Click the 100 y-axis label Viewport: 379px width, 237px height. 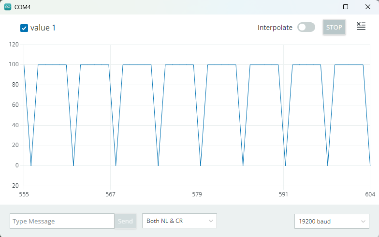pyautogui.click(x=14, y=65)
